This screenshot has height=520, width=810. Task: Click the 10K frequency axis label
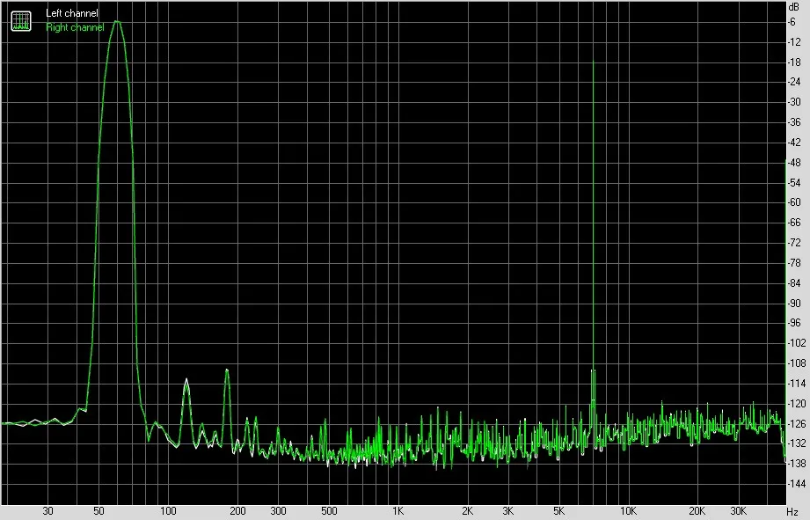[x=628, y=511]
